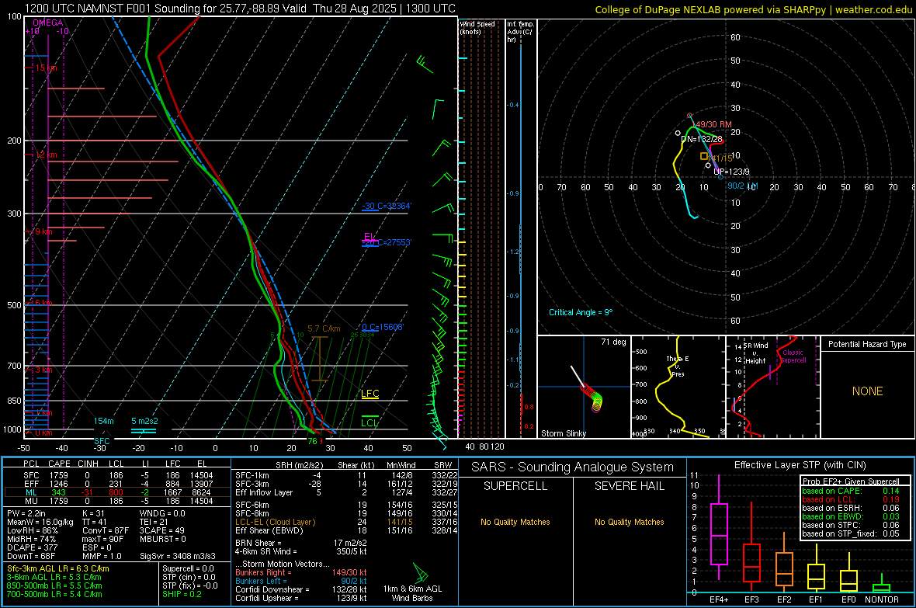Click the UP=123/9 hodograph label
The width and height of the screenshot is (916, 608).
point(731,172)
